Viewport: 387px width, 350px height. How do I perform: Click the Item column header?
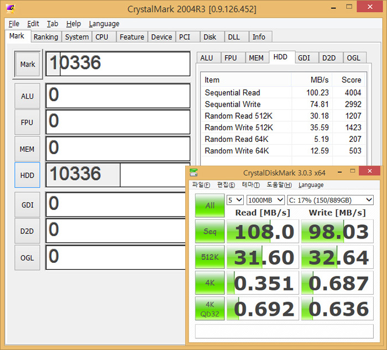(246, 80)
